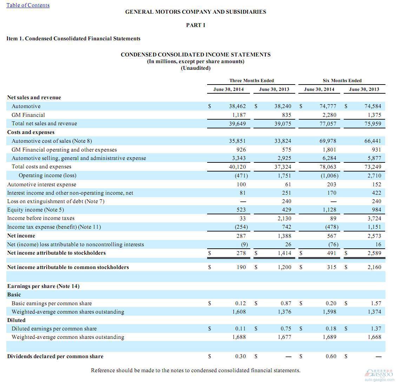This screenshot has height=382, width=396.
Task: Click "Item 1. Condensed Consolidated Financial Statements" heading
Action: [73, 39]
